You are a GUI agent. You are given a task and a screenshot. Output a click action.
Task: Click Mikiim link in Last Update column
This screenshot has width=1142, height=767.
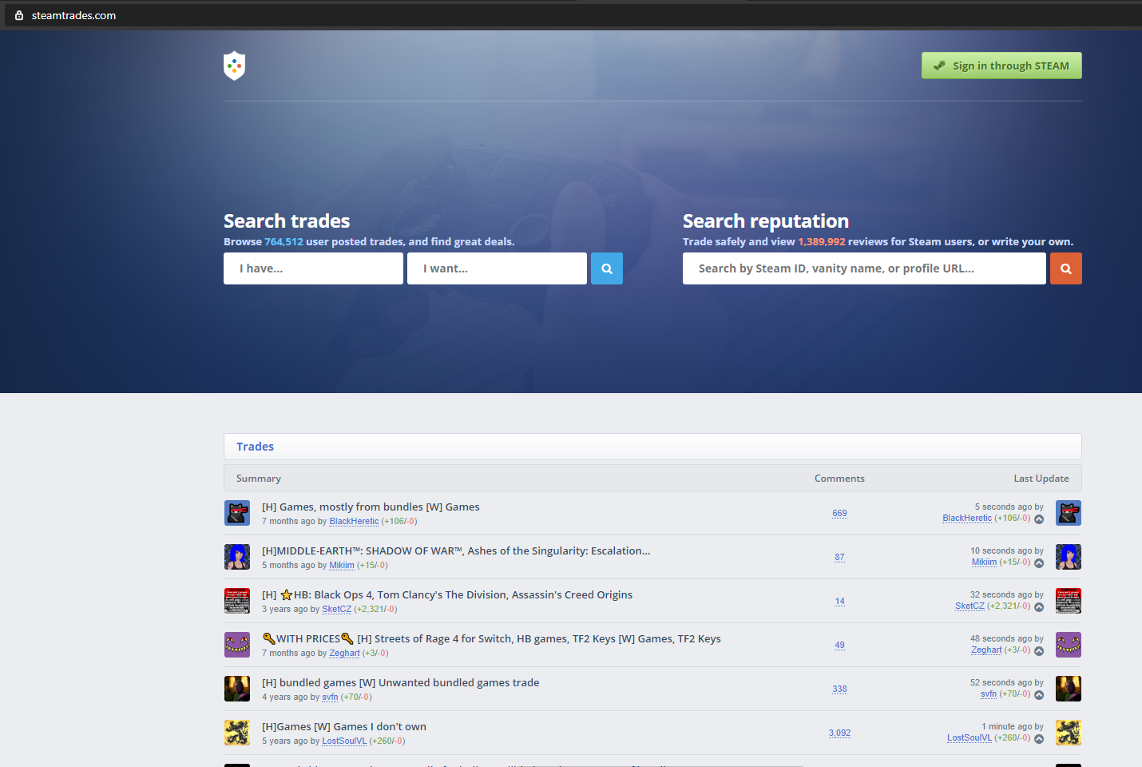coord(984,562)
